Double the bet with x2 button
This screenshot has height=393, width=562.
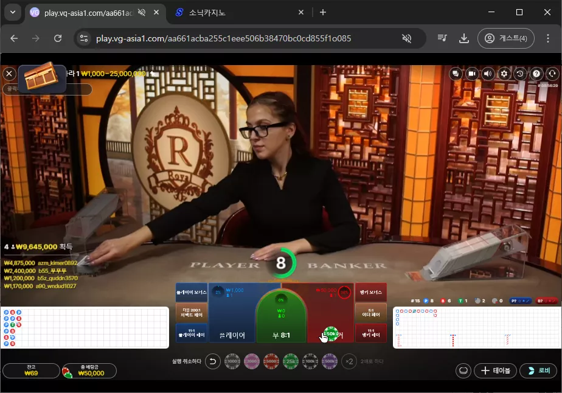(x=349, y=361)
